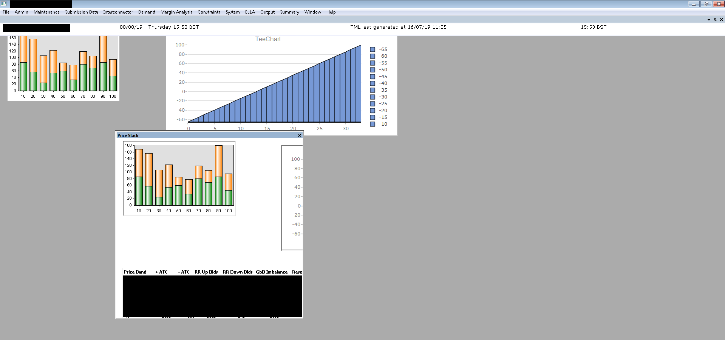
Task: Open the window list dropdown arrow near the pin
Action: click(709, 20)
